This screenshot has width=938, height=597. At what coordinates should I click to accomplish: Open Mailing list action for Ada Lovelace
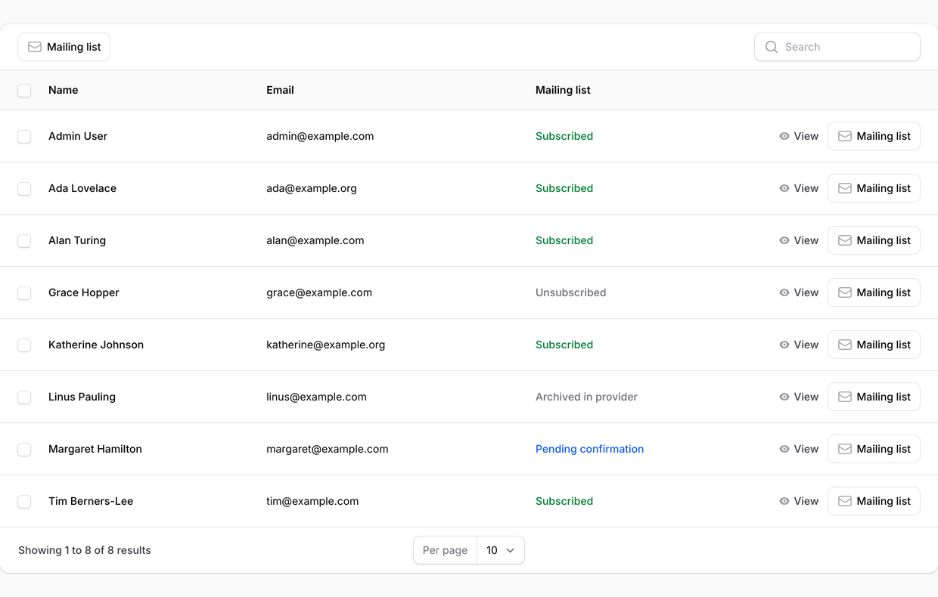(874, 188)
